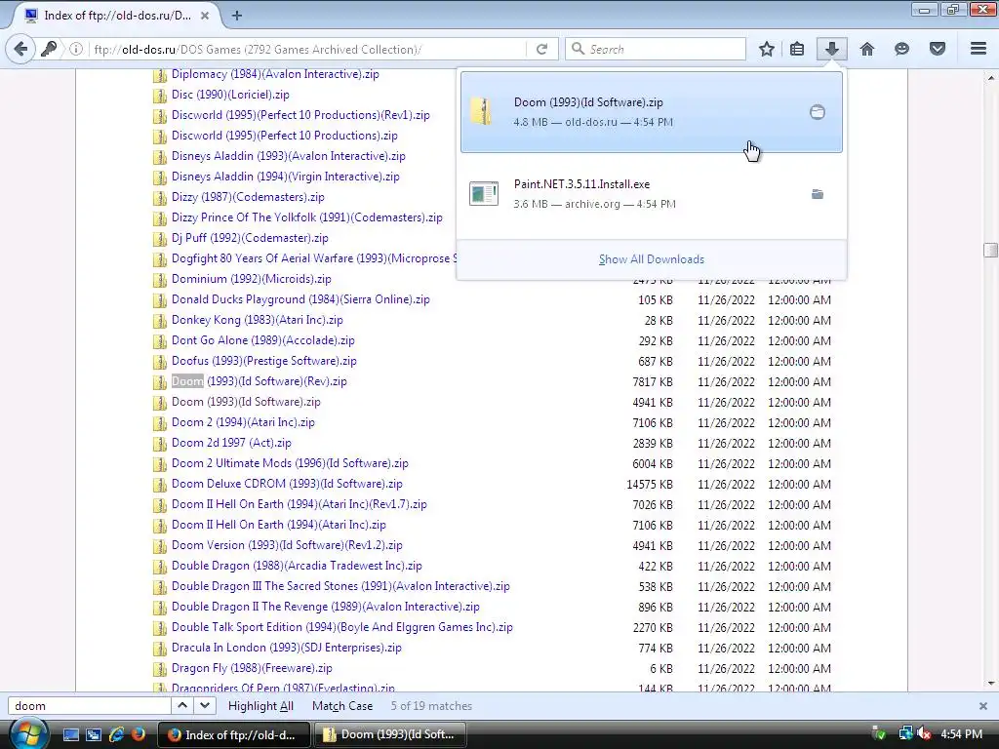Open Discworld (1995)(Rev1).zip link
Screen dimensions: 999x749
pos(300,115)
